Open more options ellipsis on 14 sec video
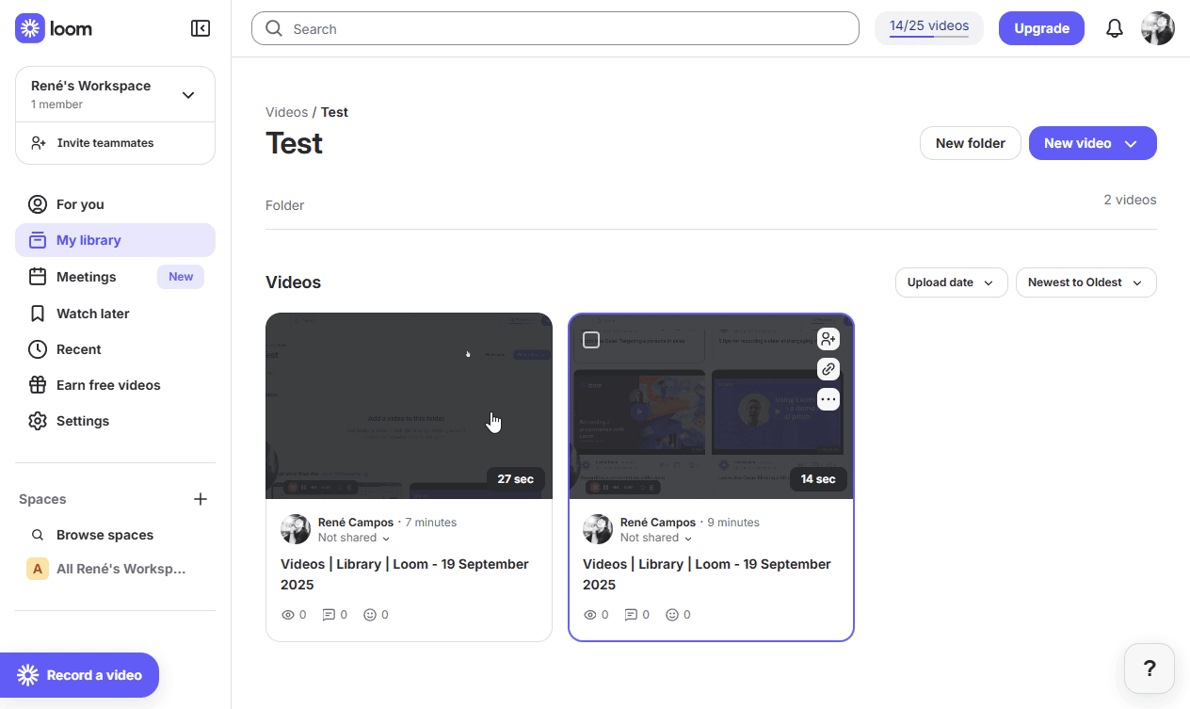This screenshot has height=709, width=1190. [x=828, y=399]
